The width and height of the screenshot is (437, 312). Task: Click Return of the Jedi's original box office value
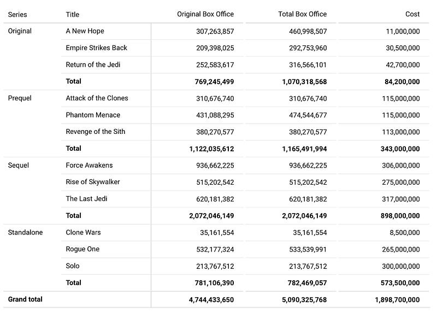215,65
